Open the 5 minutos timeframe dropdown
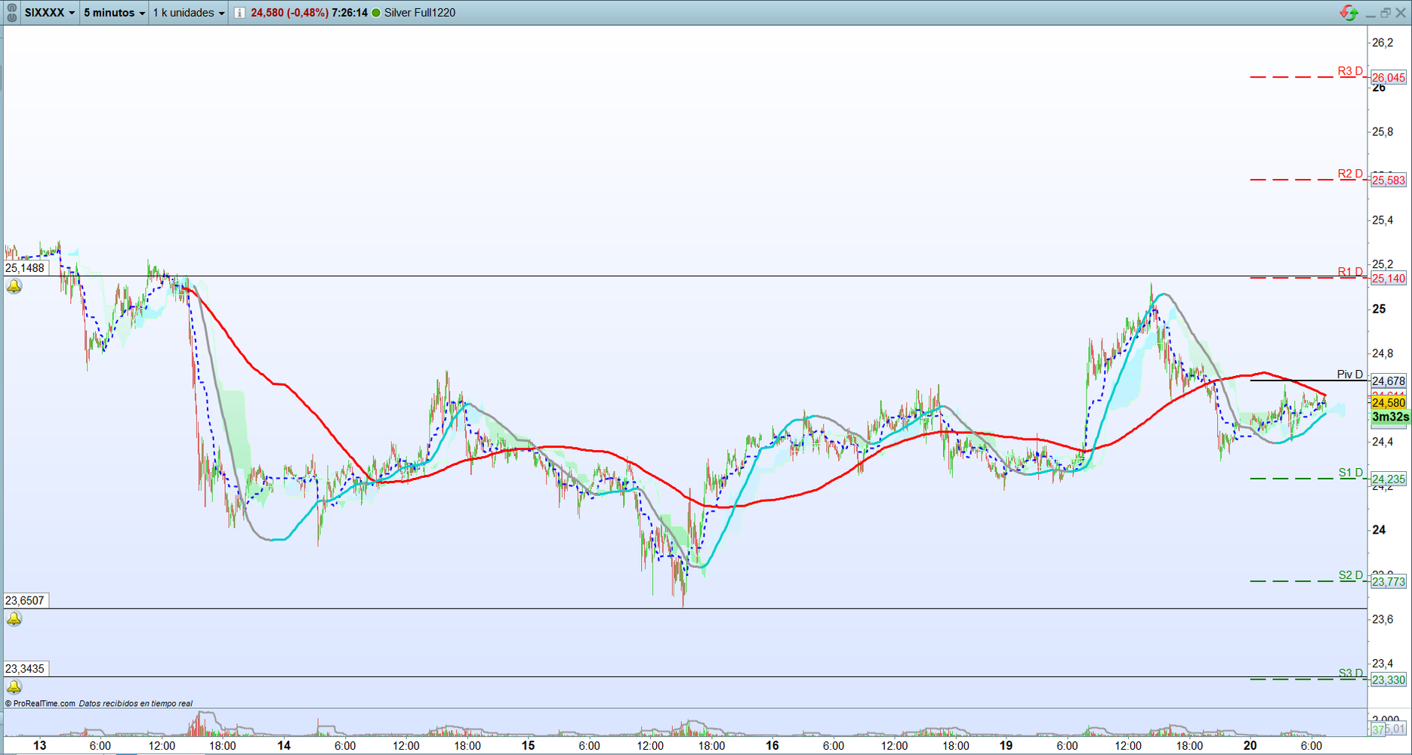The width and height of the screenshot is (1412, 755). point(114,13)
